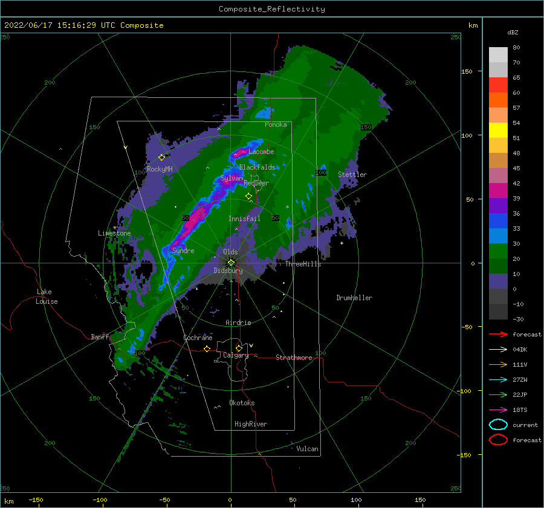Select the Airdrie label

pyautogui.click(x=238, y=323)
